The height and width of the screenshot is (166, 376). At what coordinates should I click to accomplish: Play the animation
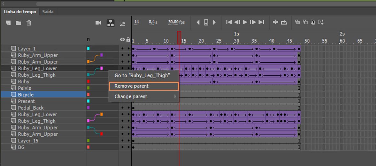pyautogui.click(x=245, y=22)
